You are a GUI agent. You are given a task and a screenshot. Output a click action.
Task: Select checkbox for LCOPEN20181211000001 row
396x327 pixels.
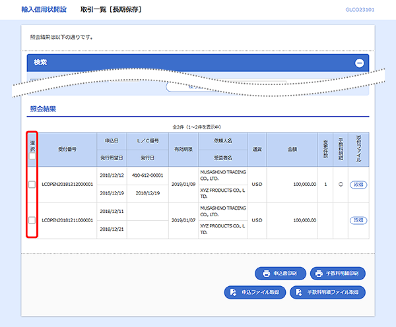point(32,220)
